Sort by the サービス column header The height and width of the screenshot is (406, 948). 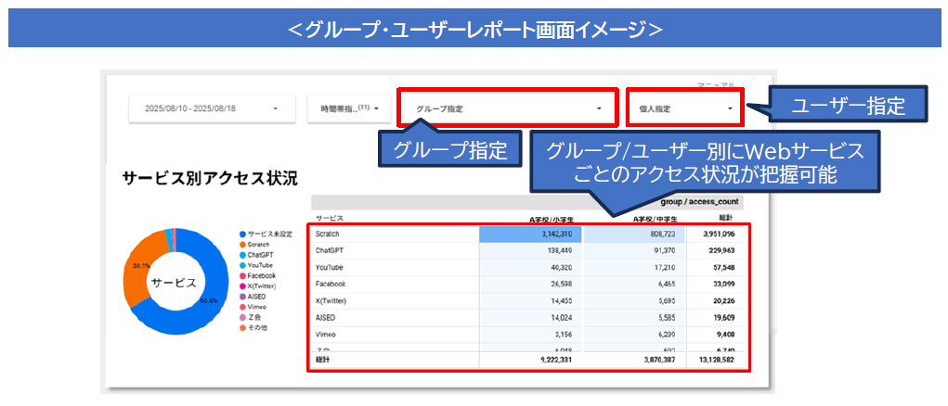coord(330,218)
